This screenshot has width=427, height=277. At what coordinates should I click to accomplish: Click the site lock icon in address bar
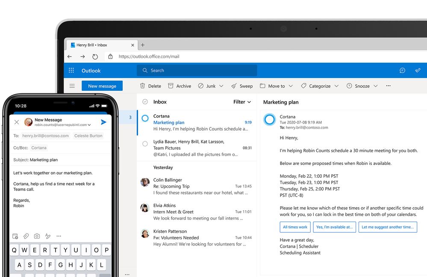(110, 57)
